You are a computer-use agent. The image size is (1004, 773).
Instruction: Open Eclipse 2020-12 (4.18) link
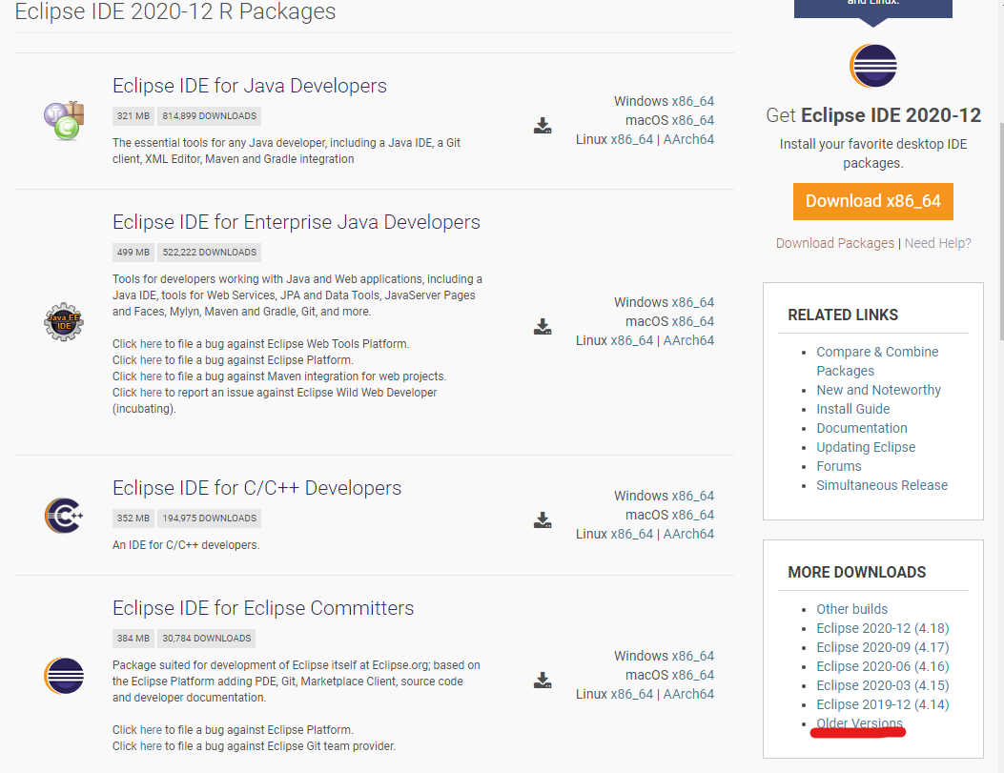click(x=882, y=628)
